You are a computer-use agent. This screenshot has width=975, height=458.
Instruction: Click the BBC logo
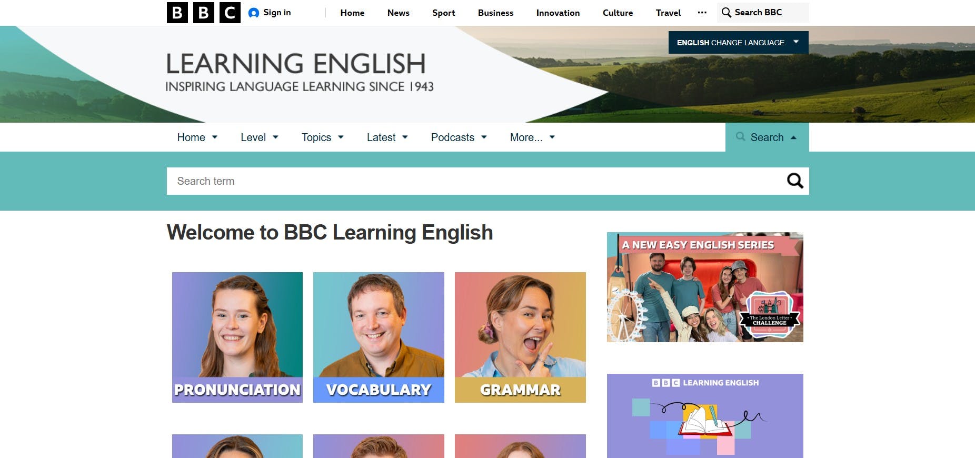coord(204,13)
